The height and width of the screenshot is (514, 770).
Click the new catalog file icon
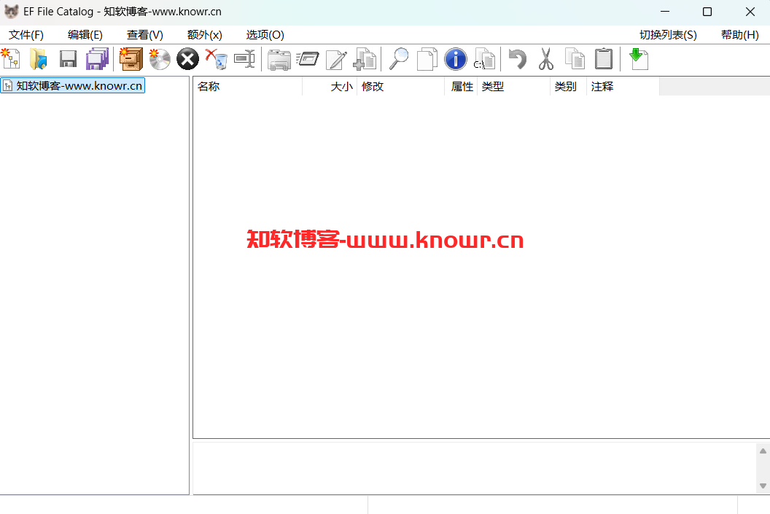(11, 59)
